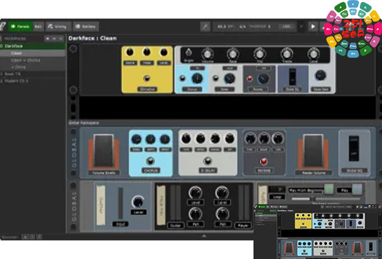Click the green Play From Beginning button
The width and height of the screenshot is (382, 259).
click(x=329, y=189)
